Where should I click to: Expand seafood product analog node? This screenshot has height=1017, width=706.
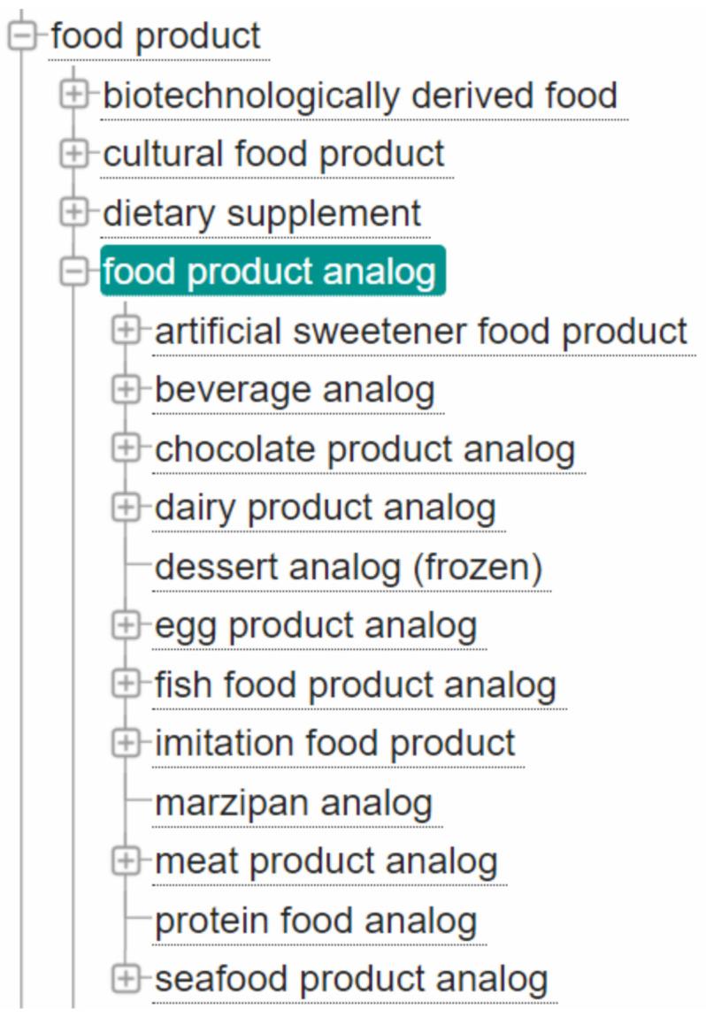pos(126,979)
